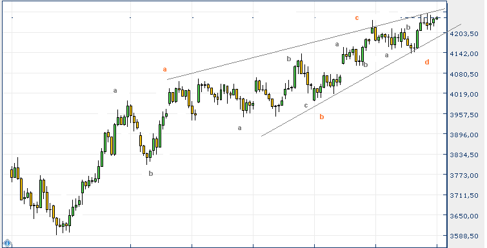Click the blue diamond info icon
This screenshot has height=248, width=487.
point(7,243)
